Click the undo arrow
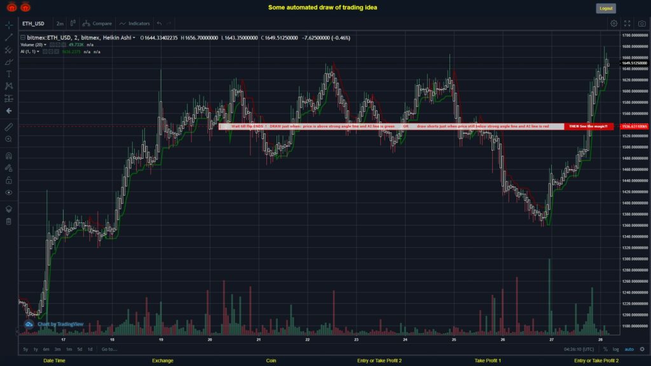Screen dimensions: 651x366 click(x=160, y=24)
